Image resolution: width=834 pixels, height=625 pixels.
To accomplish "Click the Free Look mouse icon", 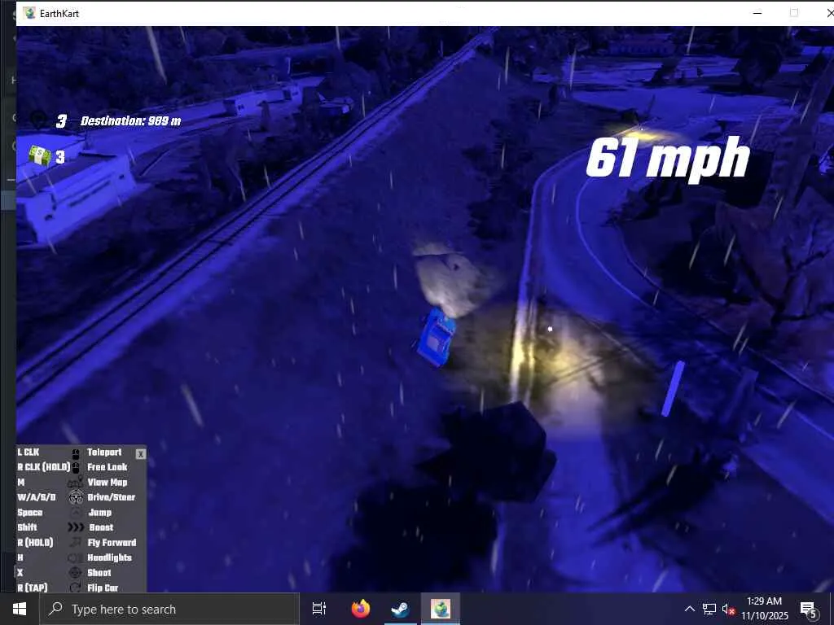I will pos(76,468).
